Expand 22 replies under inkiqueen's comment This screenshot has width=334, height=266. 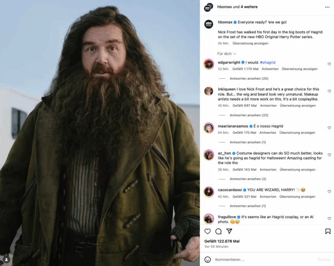click(x=249, y=115)
